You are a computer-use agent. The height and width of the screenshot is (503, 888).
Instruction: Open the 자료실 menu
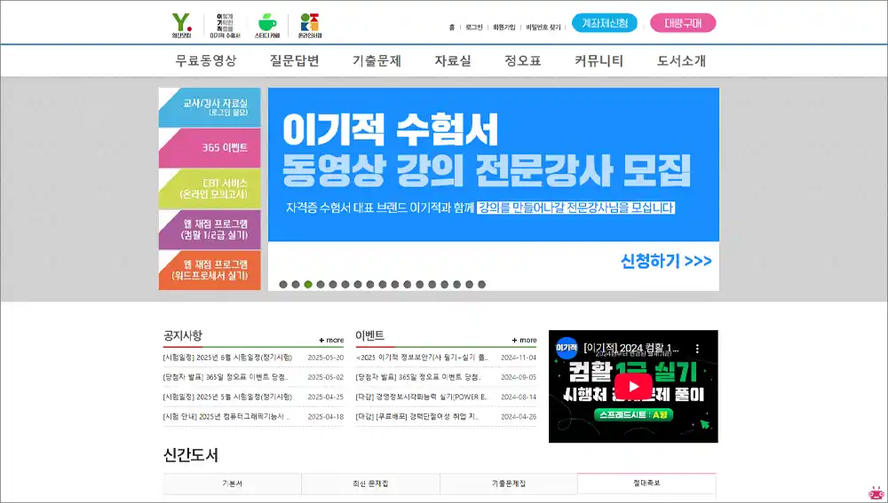pos(453,60)
